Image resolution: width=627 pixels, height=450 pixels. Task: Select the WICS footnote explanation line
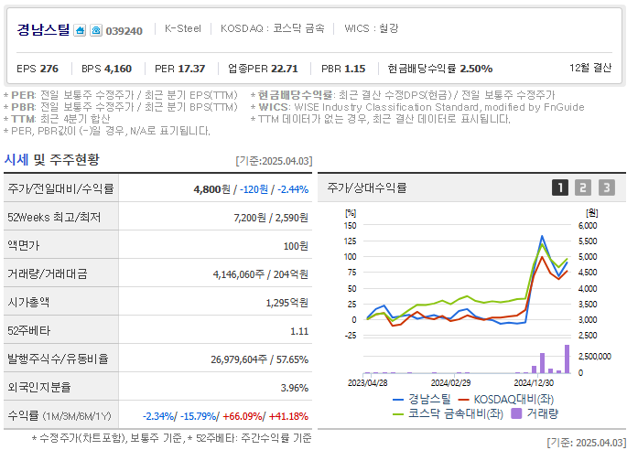coord(417,107)
